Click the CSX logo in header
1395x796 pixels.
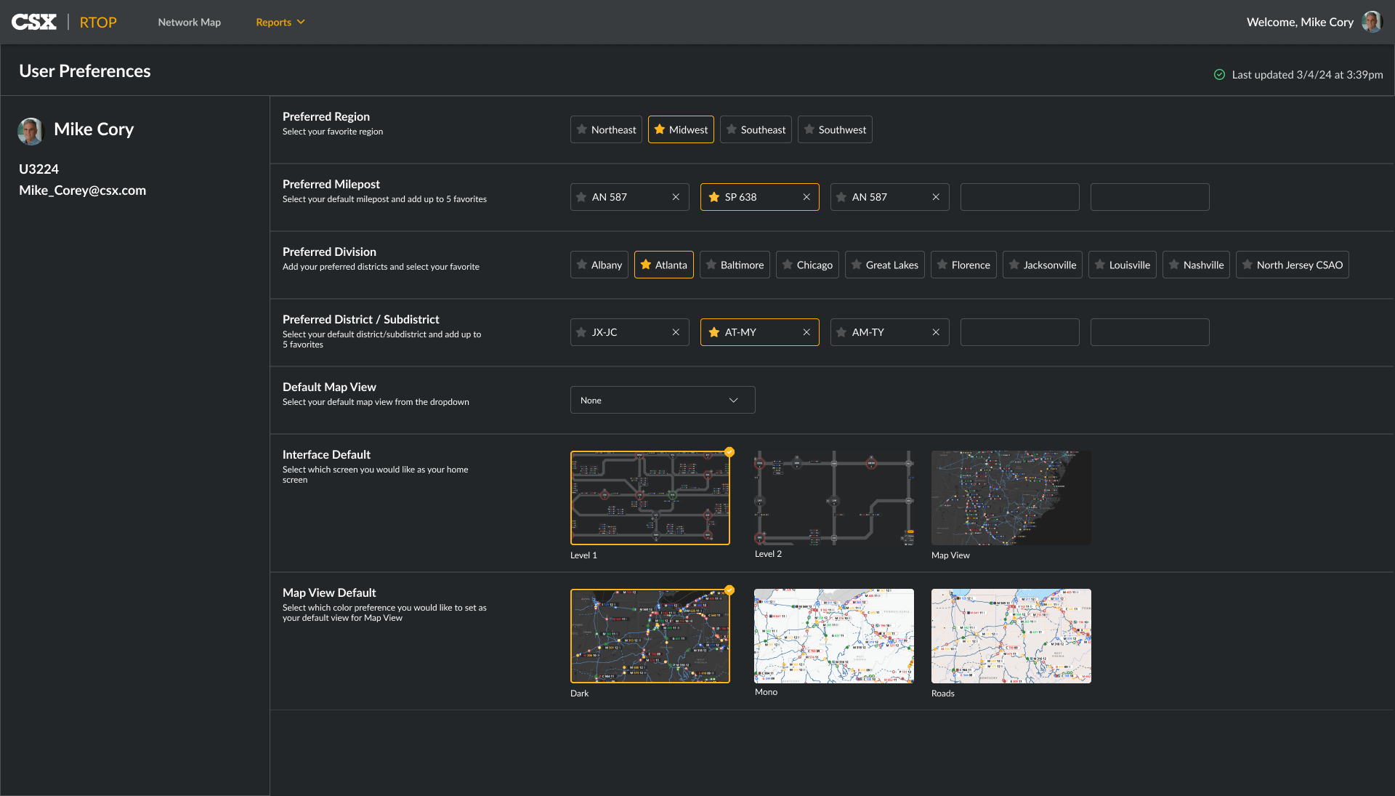(33, 22)
